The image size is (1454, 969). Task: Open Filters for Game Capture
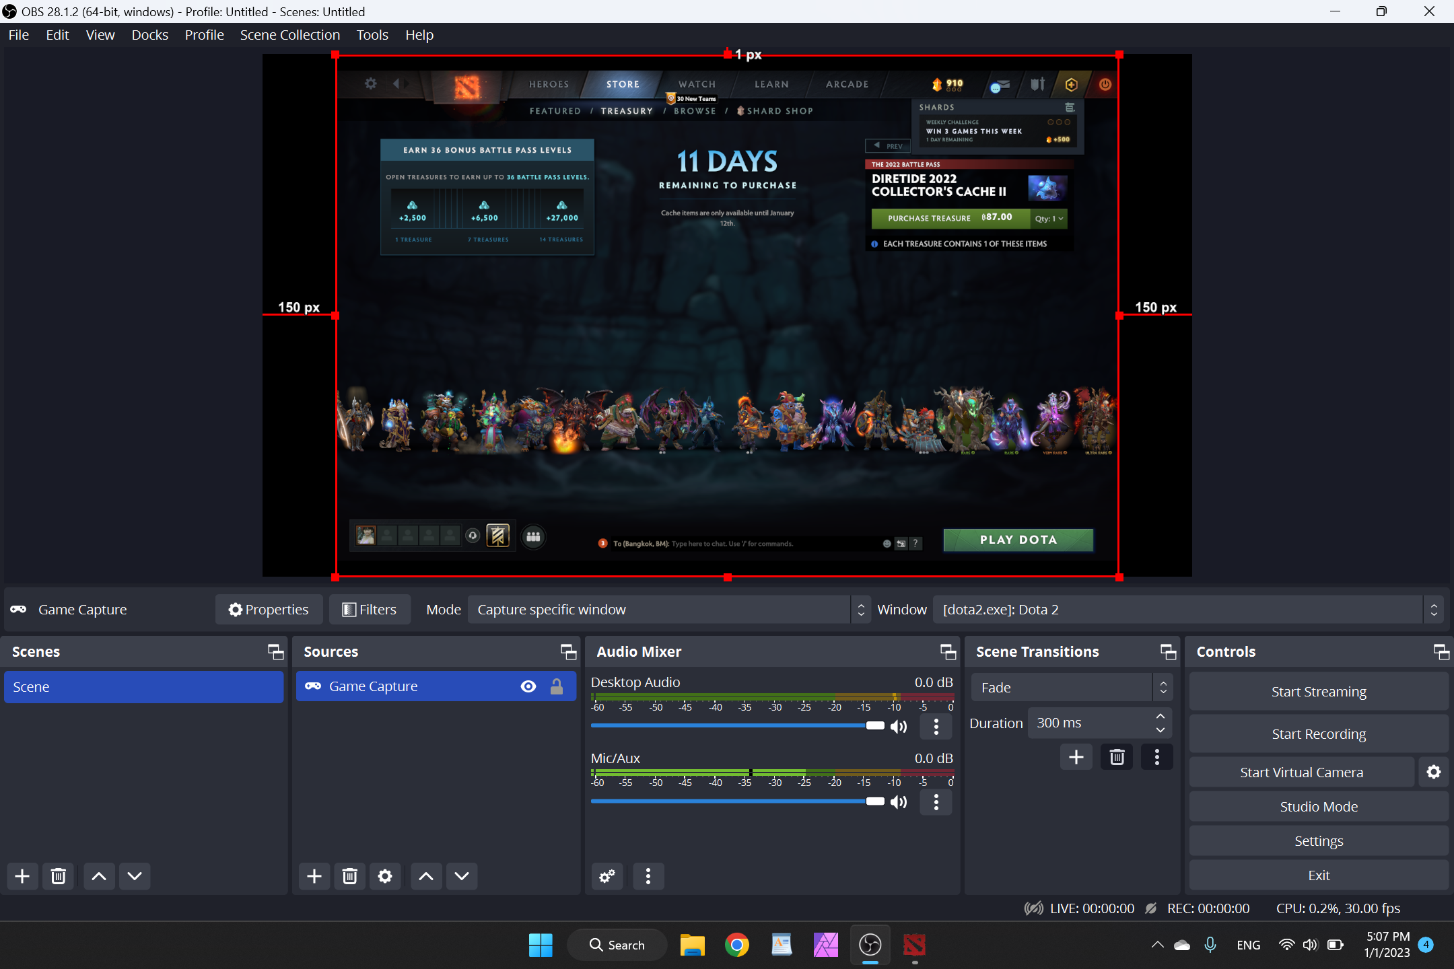click(x=370, y=610)
